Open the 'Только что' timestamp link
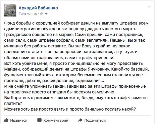 [28, 13]
